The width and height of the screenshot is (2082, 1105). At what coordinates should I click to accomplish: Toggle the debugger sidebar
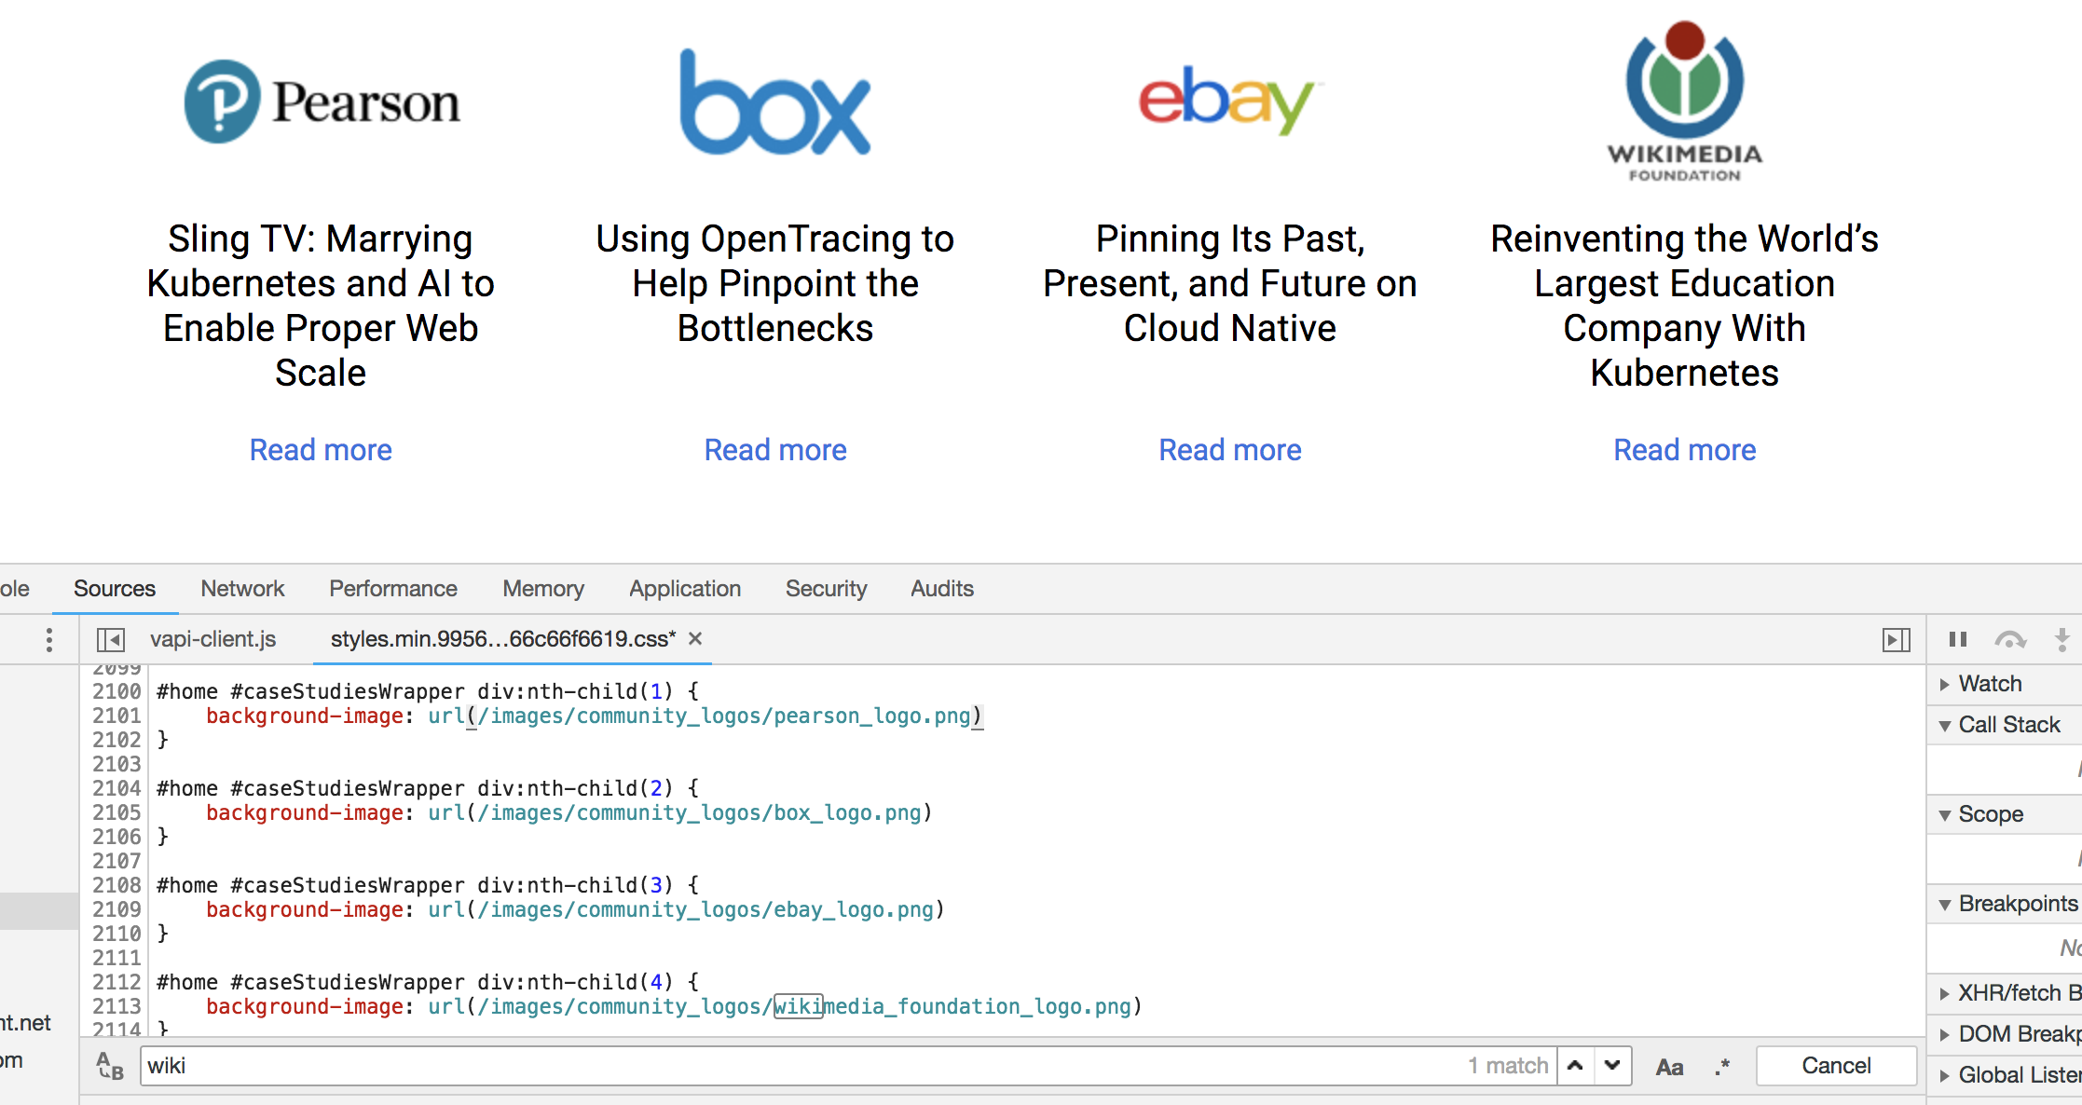tap(1896, 640)
